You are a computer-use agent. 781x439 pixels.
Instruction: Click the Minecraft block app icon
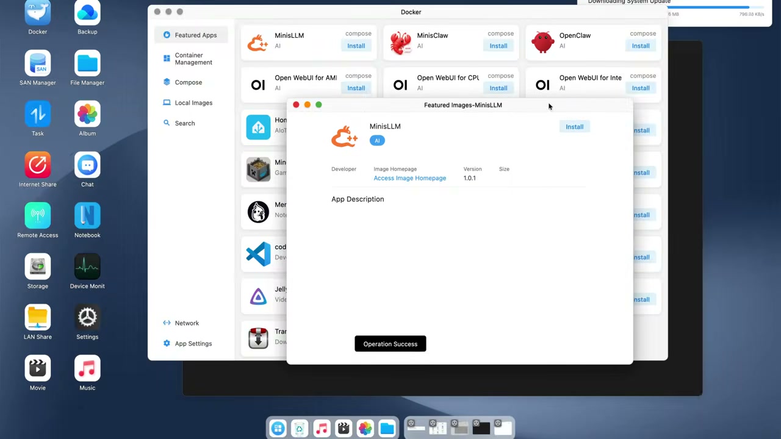coord(258,170)
